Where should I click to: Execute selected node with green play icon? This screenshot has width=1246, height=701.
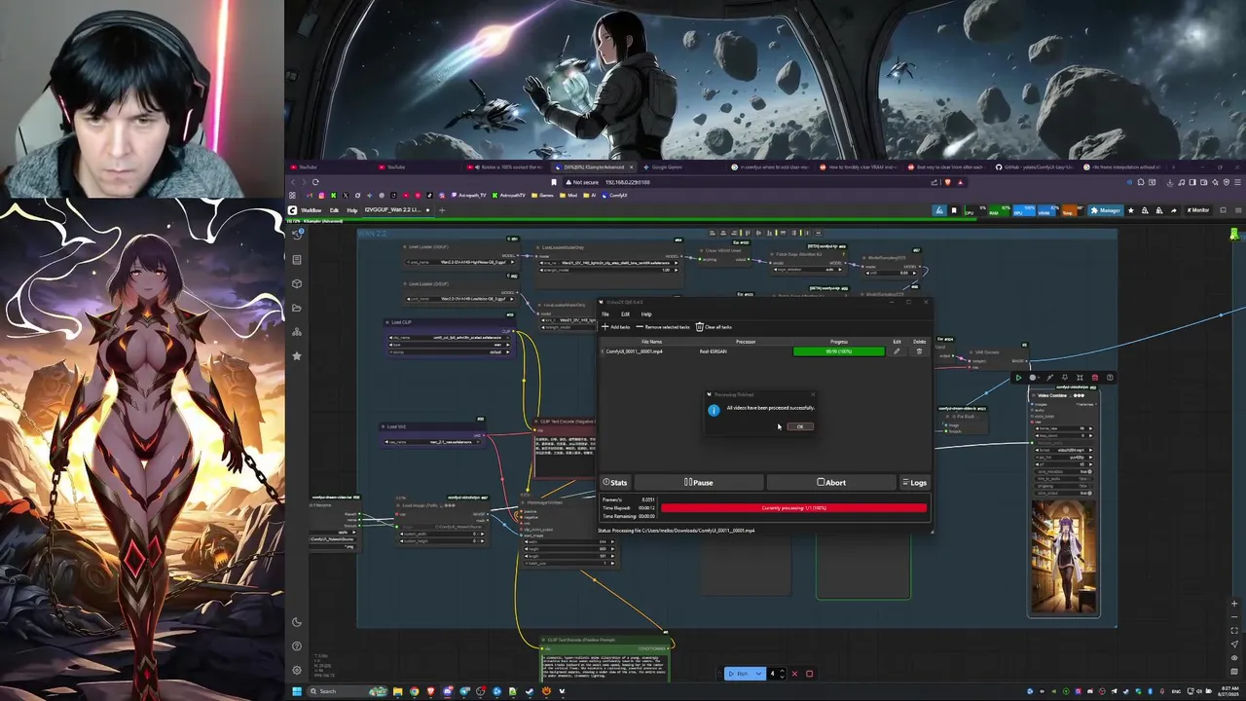click(1019, 378)
